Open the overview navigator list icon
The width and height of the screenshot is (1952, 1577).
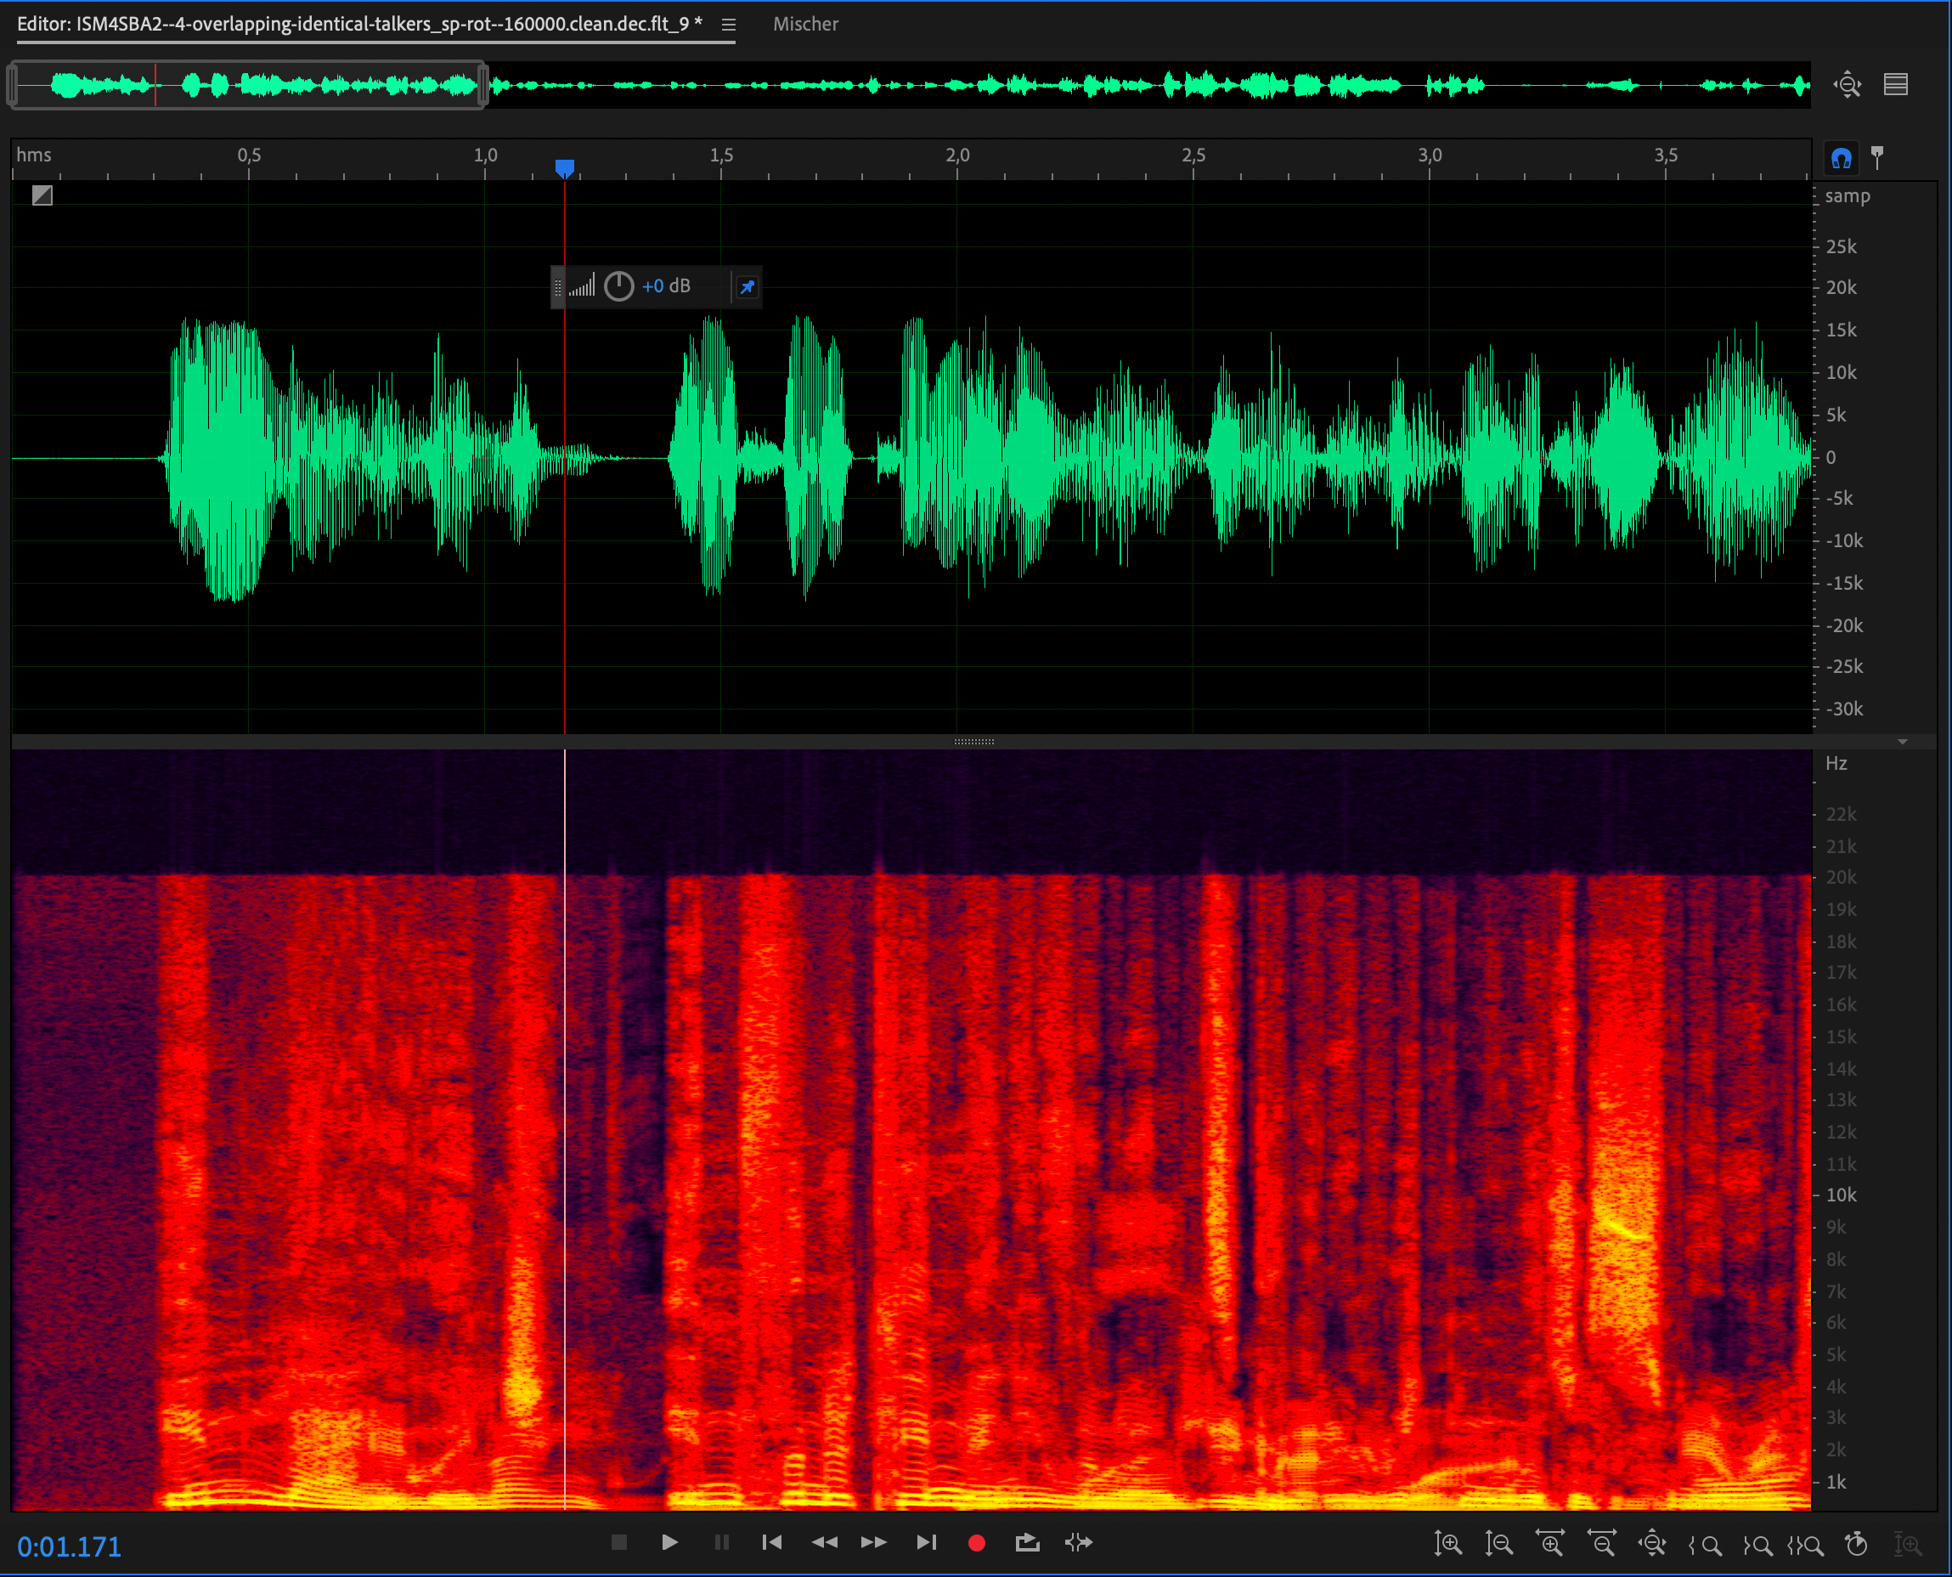[1895, 84]
